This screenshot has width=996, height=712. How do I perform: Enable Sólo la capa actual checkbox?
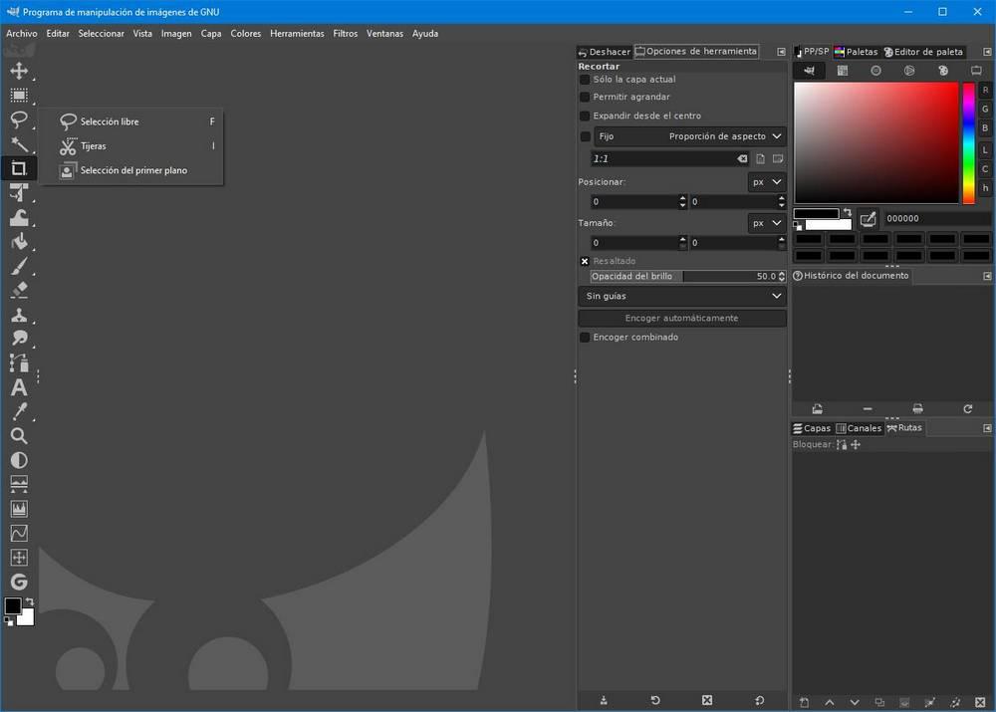click(585, 80)
